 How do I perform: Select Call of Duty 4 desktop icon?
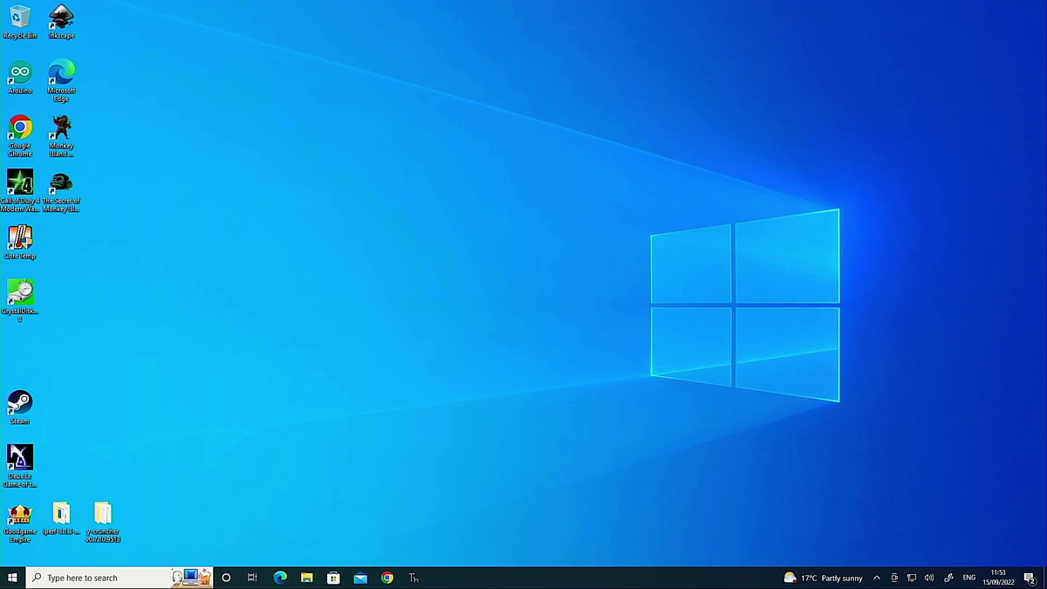pos(20,191)
